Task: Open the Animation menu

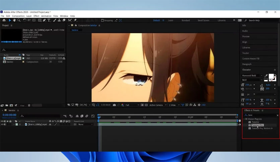Action: [46, 16]
